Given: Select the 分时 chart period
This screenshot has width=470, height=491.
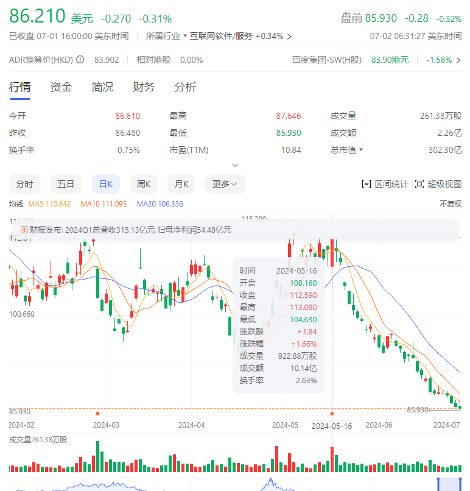Looking at the screenshot, I should tap(24, 184).
